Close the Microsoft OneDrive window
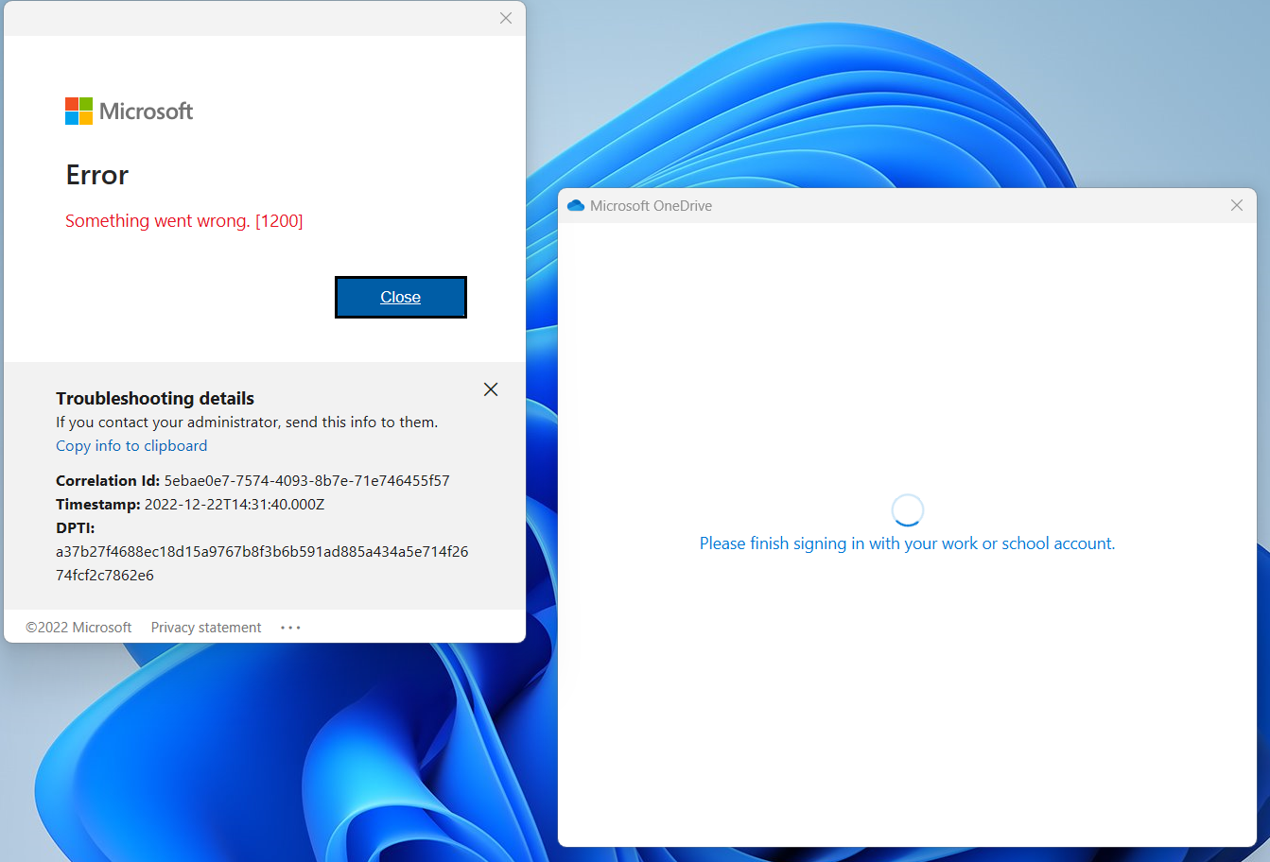 click(1237, 205)
